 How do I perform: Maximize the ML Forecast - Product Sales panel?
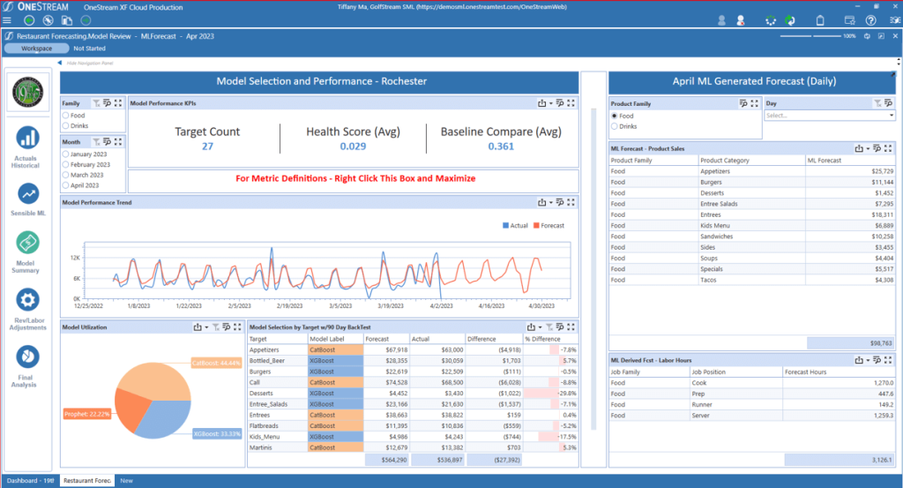(887, 148)
